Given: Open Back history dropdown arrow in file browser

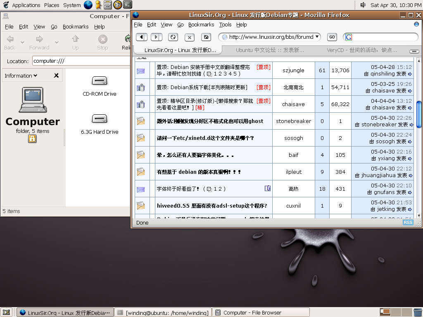Looking at the screenshot, I should 23,43.
